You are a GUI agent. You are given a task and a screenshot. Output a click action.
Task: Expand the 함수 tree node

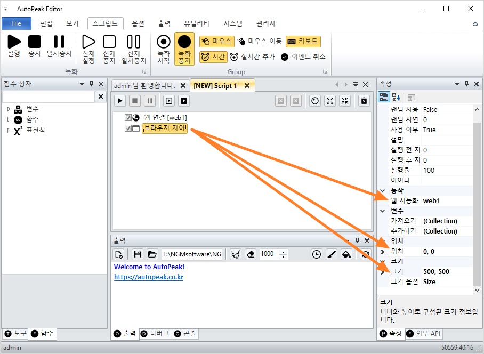point(9,119)
